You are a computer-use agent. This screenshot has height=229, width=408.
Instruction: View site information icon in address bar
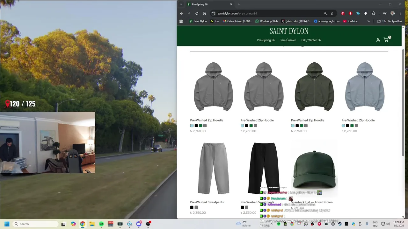pyautogui.click(x=214, y=13)
